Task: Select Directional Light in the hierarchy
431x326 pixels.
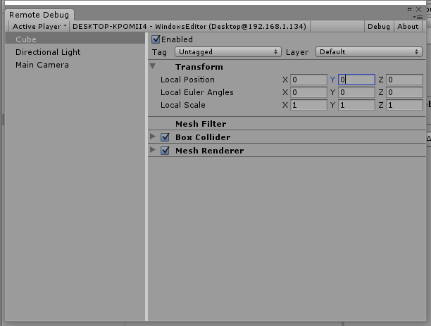Action: pyautogui.click(x=75, y=52)
